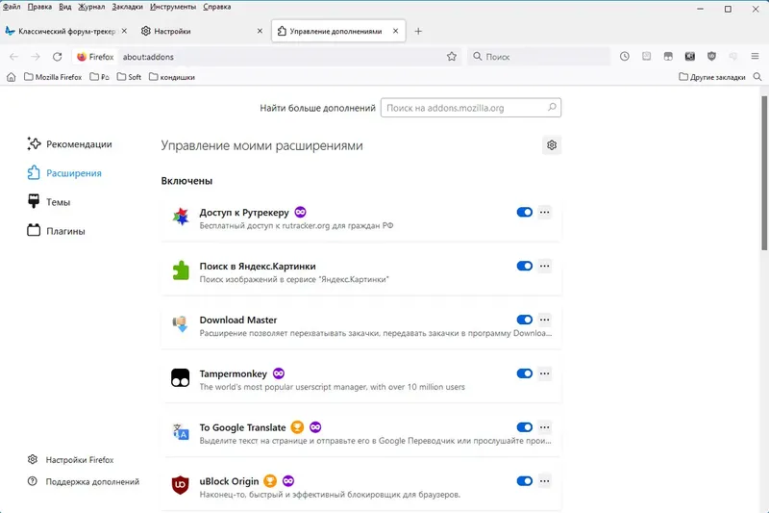Open the history clock icon in toolbar
This screenshot has height=513, width=769.
click(x=625, y=57)
